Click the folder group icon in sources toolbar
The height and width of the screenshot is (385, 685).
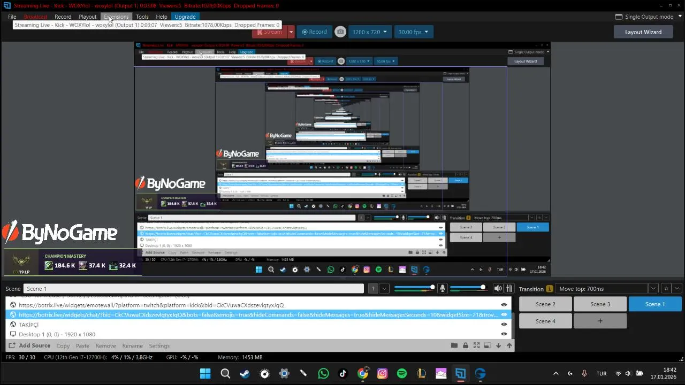454,345
